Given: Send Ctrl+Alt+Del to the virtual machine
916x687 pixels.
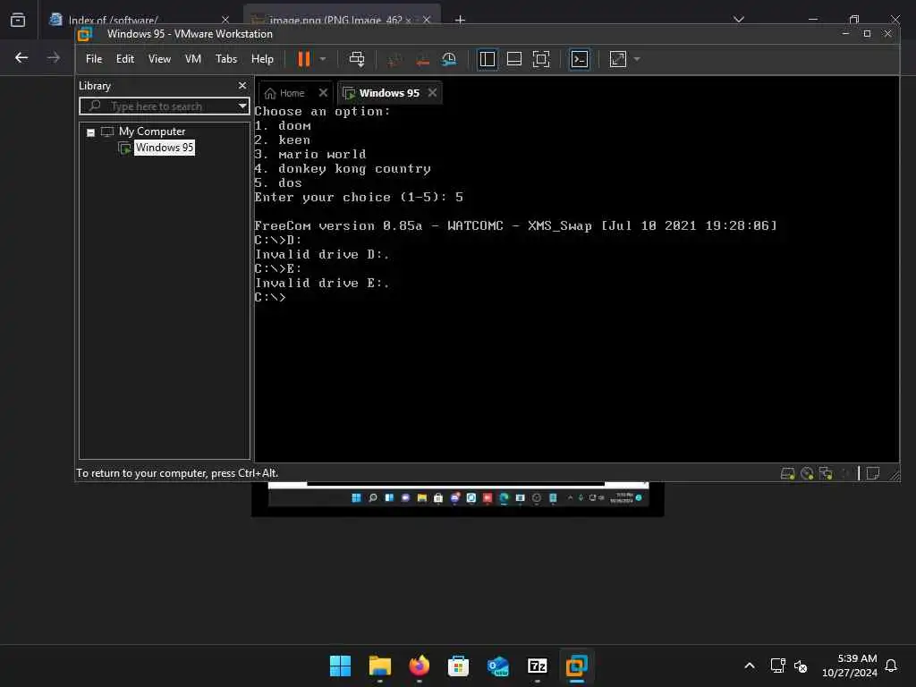Looking at the screenshot, I should [x=356, y=59].
